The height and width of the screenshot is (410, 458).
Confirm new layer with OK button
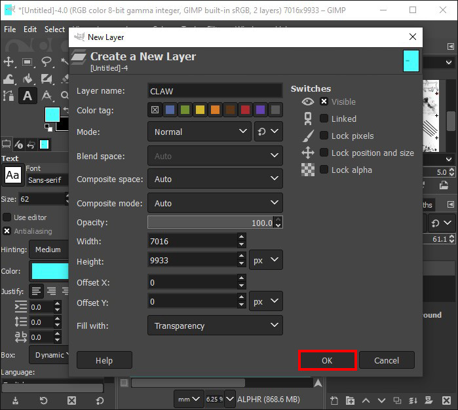(327, 360)
